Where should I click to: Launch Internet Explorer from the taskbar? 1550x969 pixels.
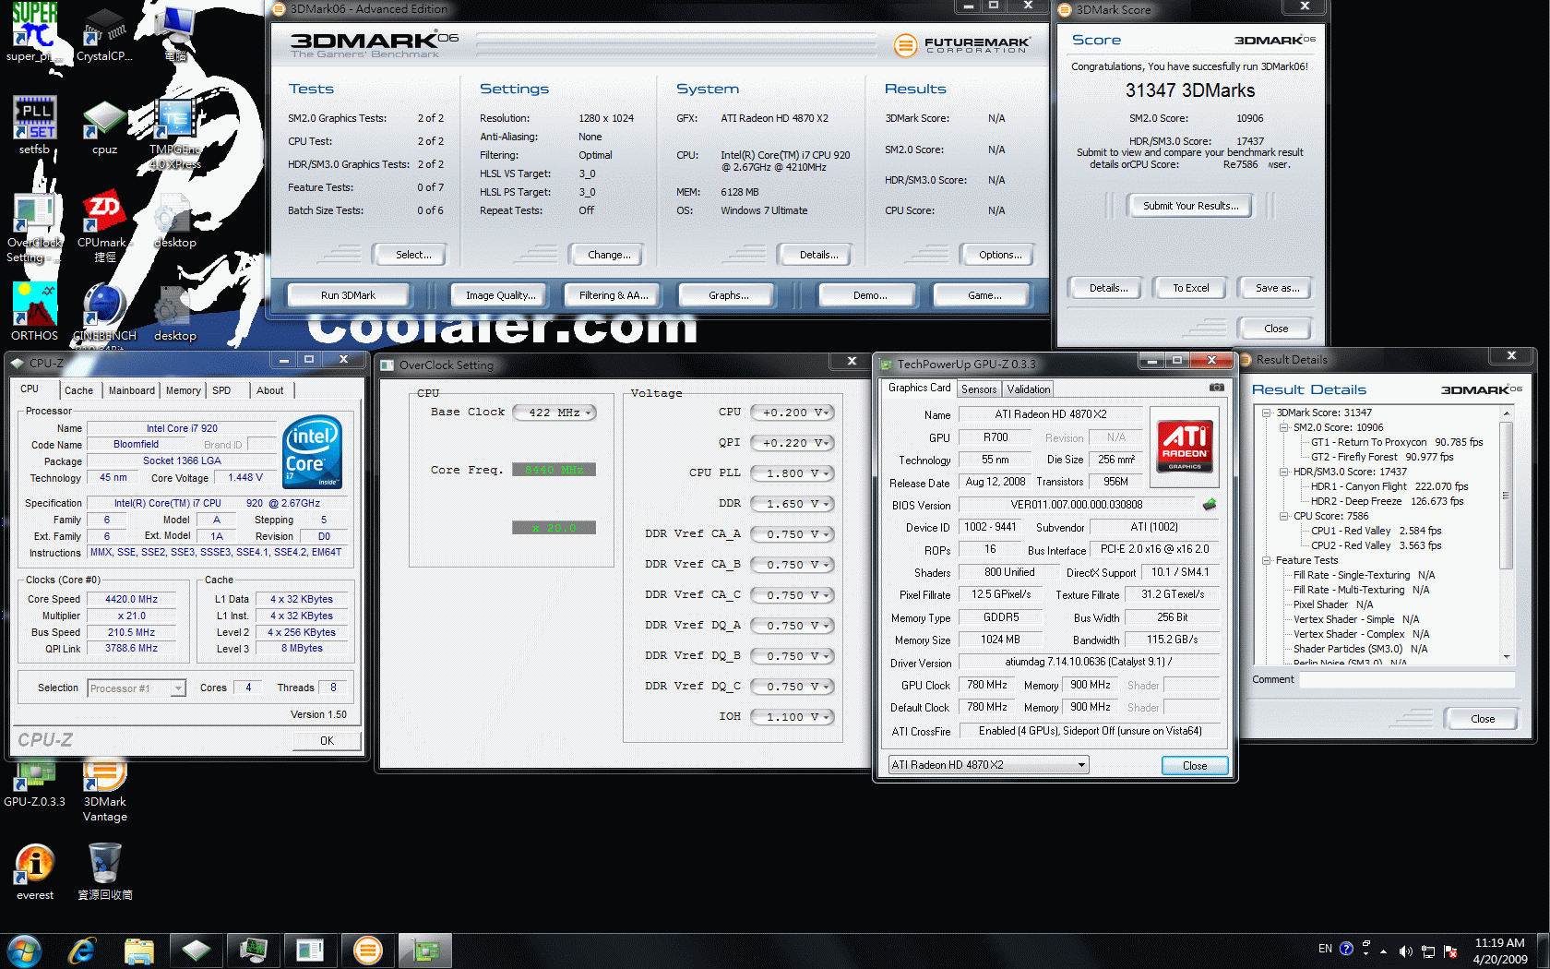(x=82, y=950)
